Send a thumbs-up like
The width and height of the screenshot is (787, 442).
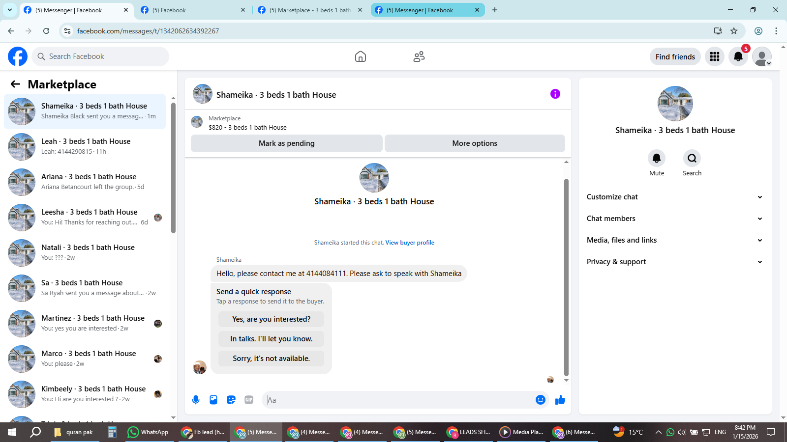560,400
